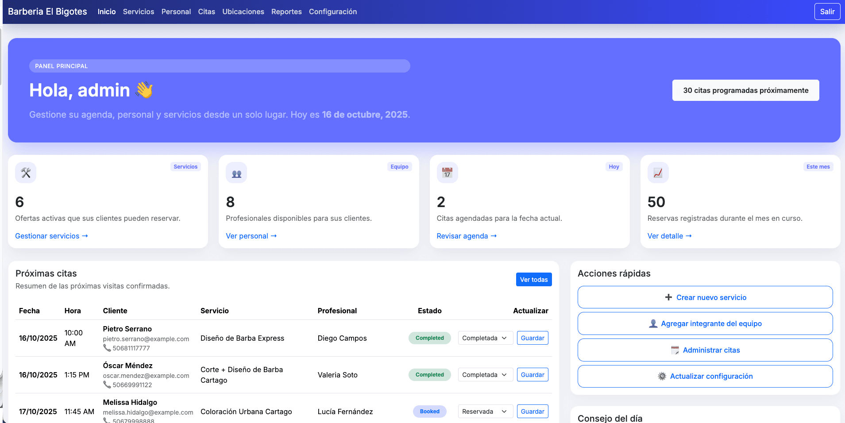Navigate to Citas in the navbar
Screen dimensions: 845x423
pyautogui.click(x=206, y=12)
